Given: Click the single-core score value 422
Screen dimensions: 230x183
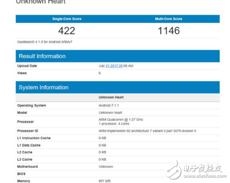Looking at the screenshot, I should click(x=67, y=31).
